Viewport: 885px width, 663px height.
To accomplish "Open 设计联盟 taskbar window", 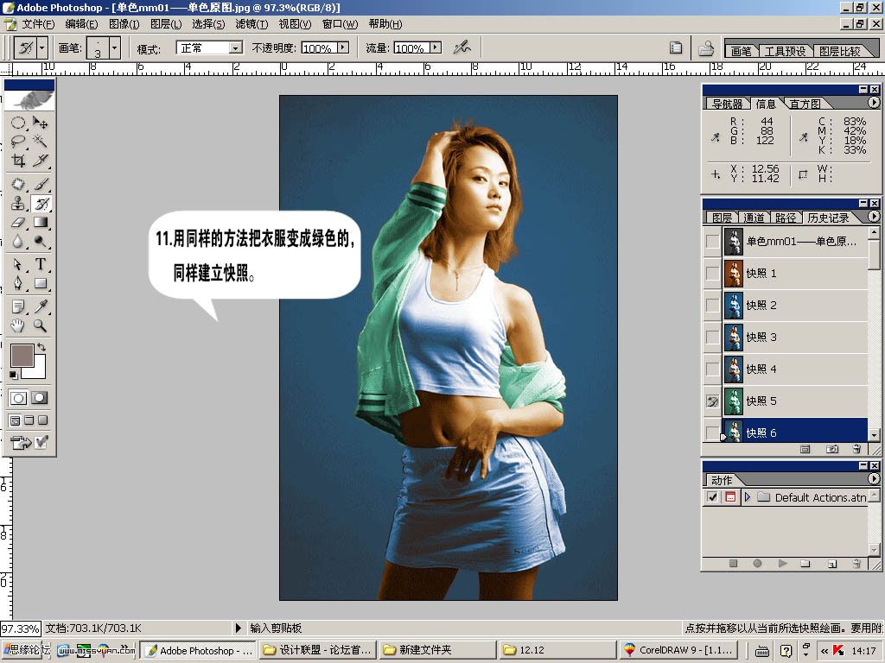I will [x=319, y=650].
